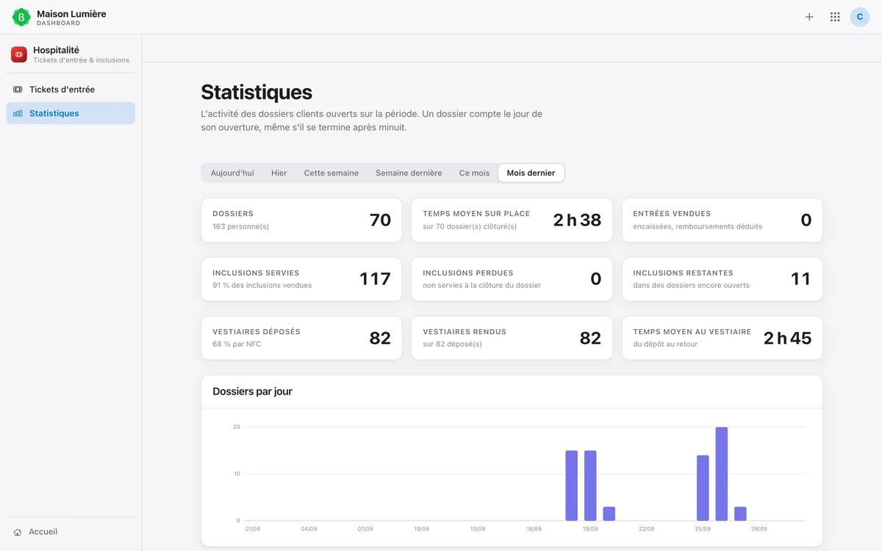Open the apps grid icon

click(x=835, y=17)
